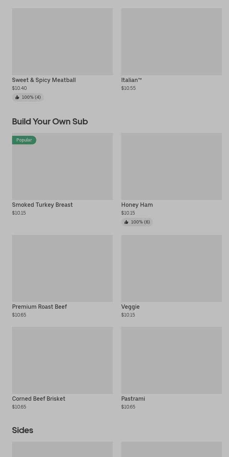Open the Pastrami sub image
The image size is (229, 457).
[x=171, y=360]
